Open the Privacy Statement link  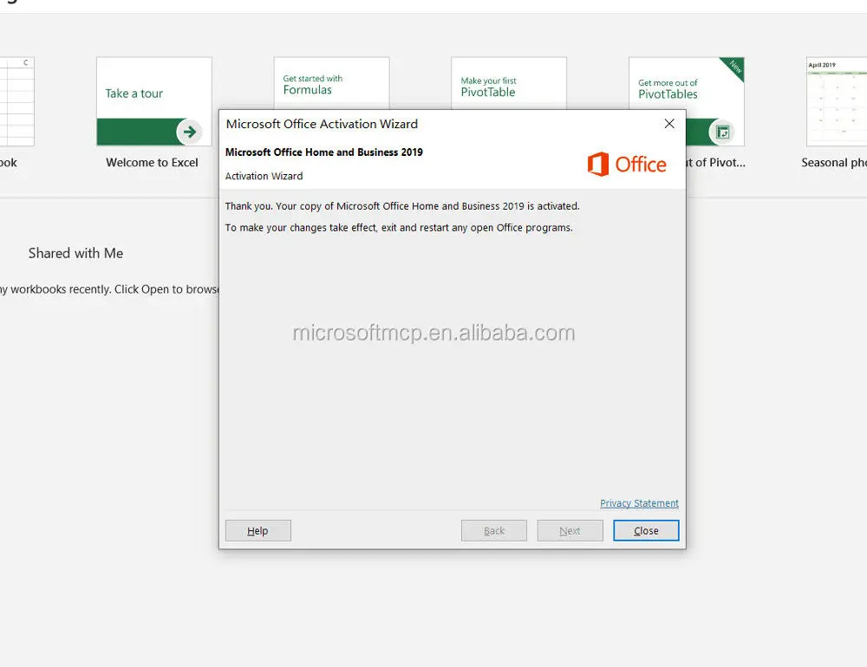tap(639, 503)
